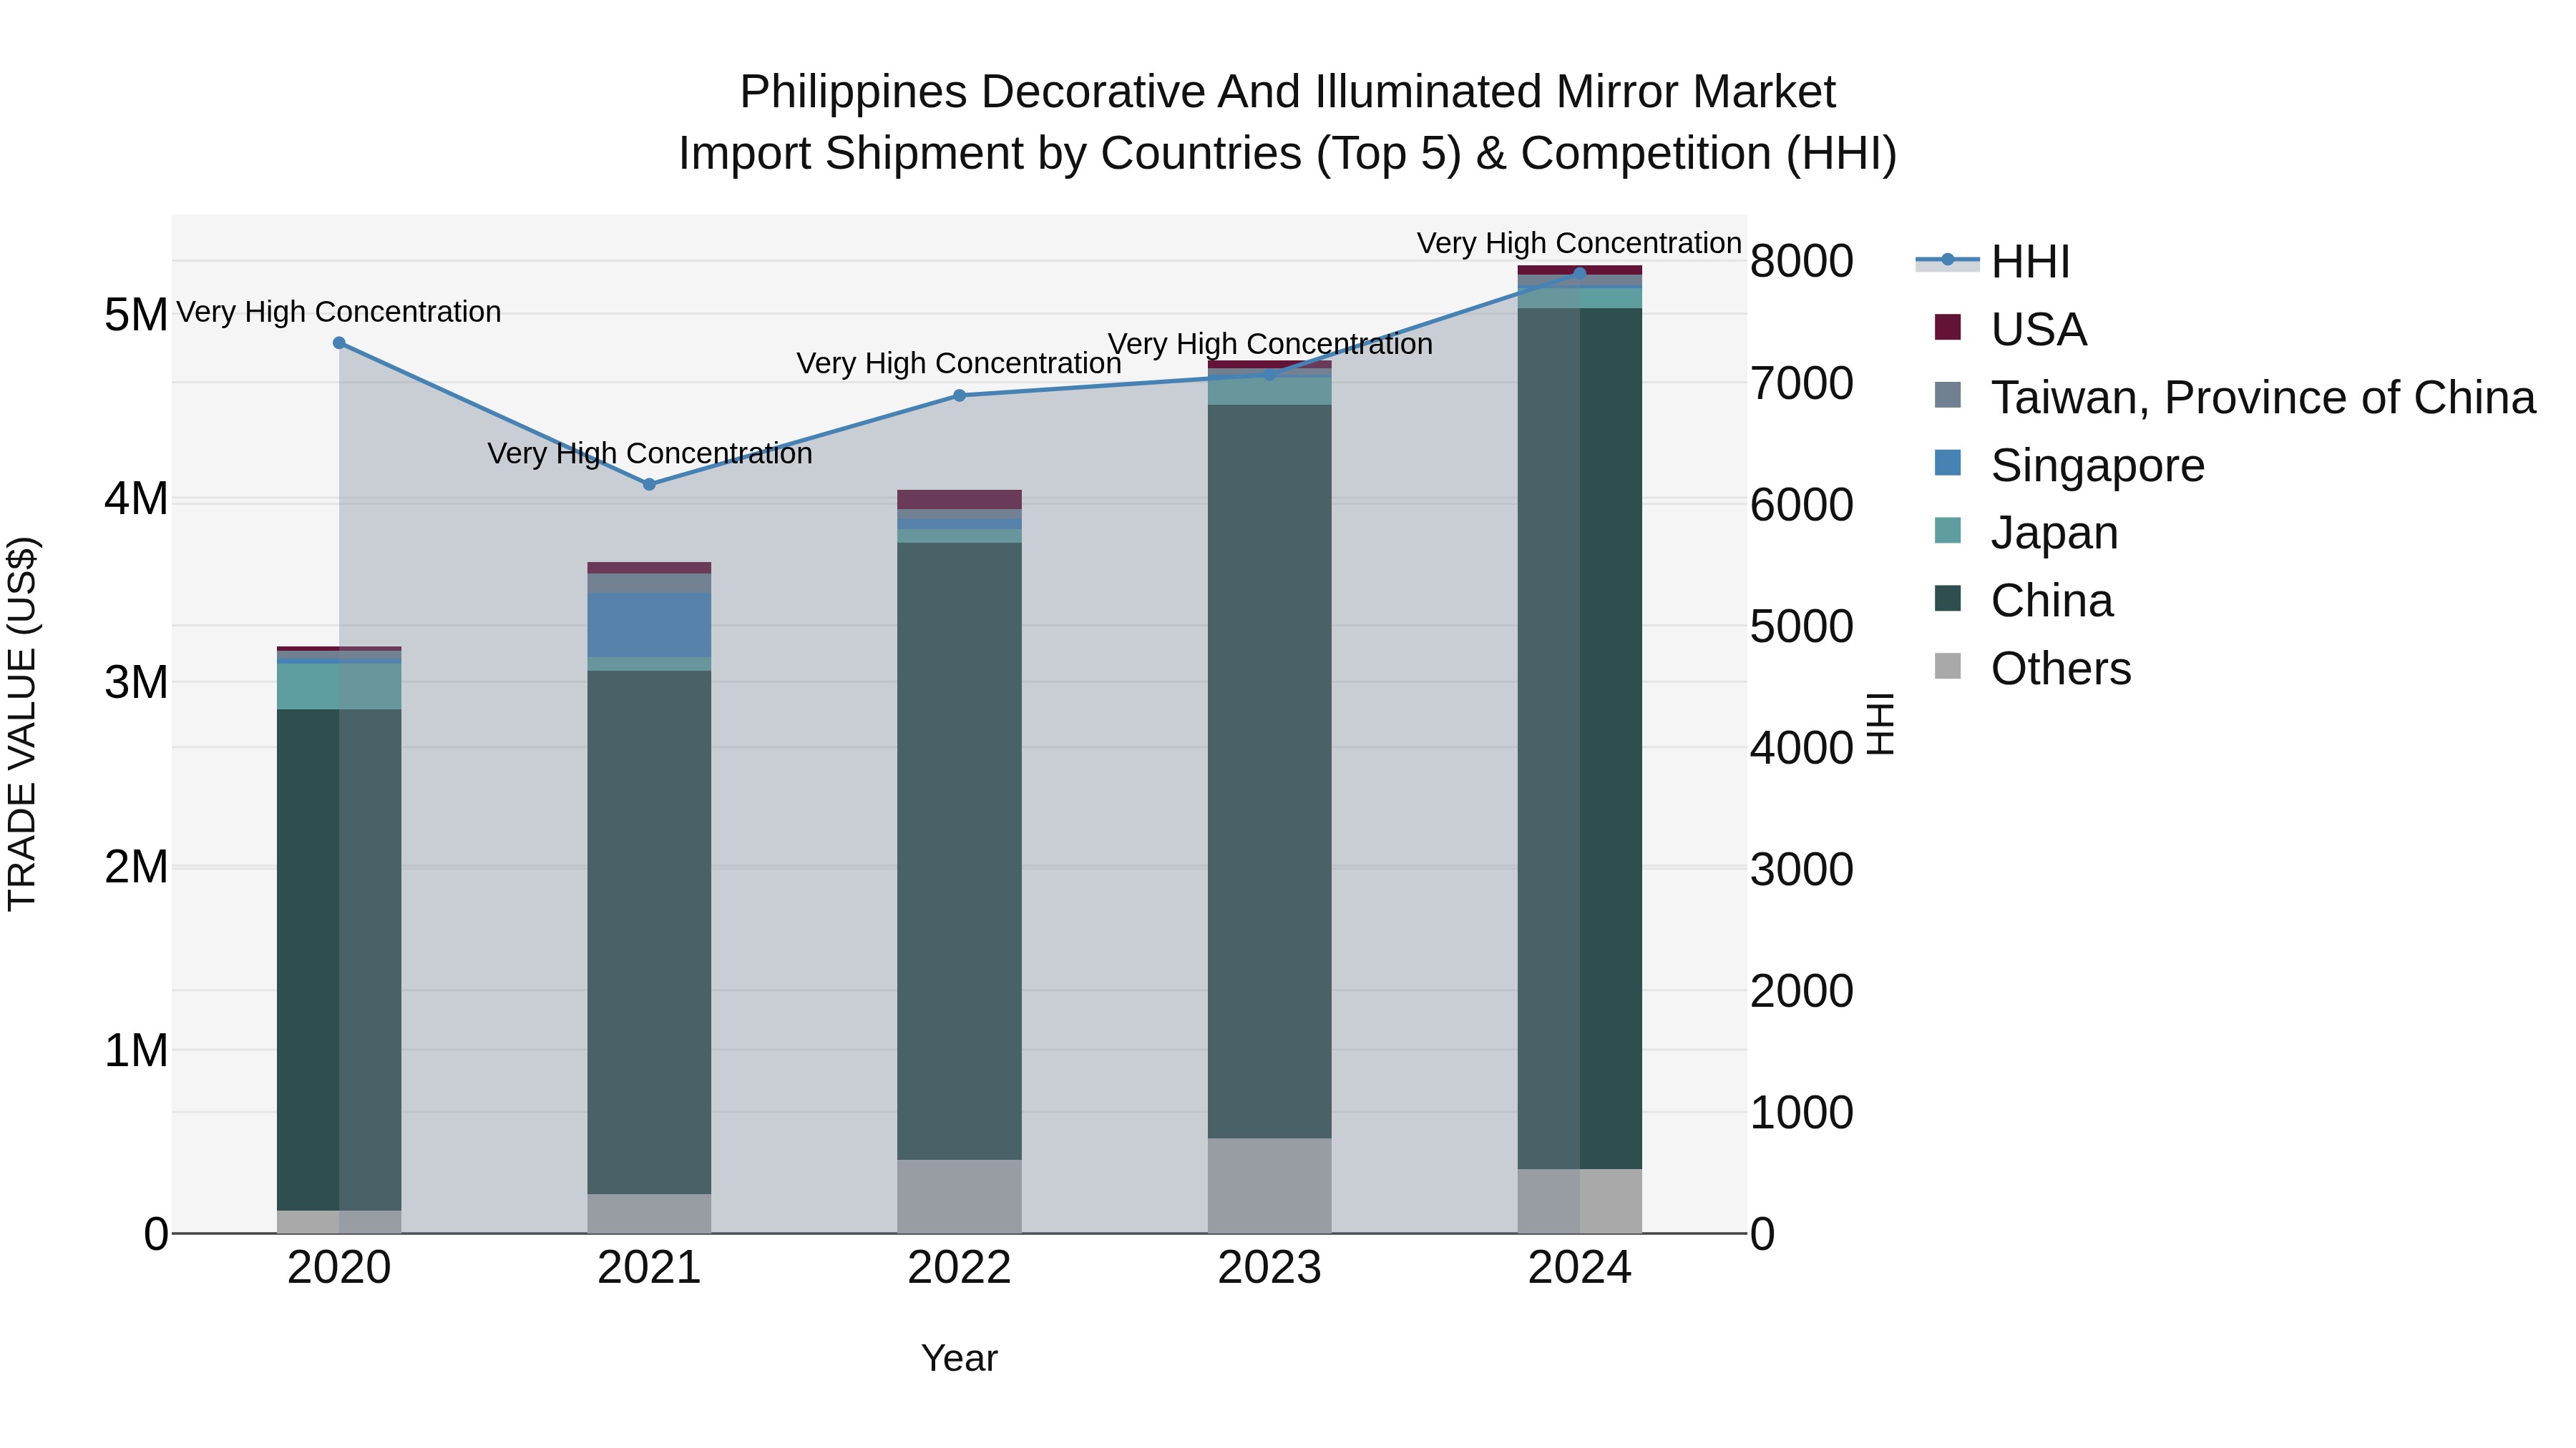Viewport: 2576px width, 1448px height.
Task: Click the 3M left axis tick label
Action: pos(136,683)
